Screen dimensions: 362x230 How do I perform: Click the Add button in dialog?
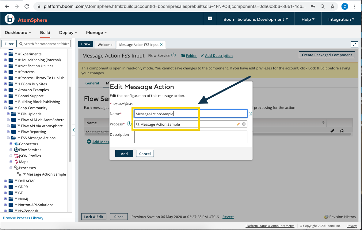click(x=124, y=154)
